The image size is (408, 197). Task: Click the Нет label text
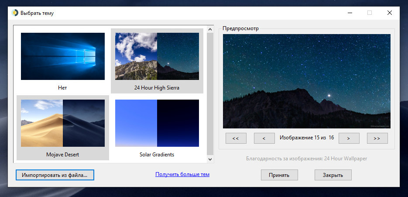coord(62,88)
